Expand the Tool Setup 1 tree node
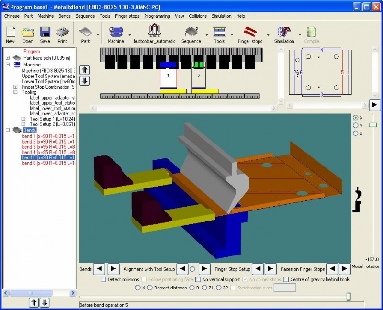The width and height of the screenshot is (383, 310). 23,119
